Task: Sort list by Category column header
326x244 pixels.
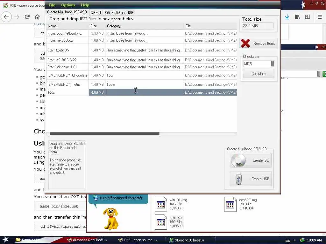Action: (144, 26)
